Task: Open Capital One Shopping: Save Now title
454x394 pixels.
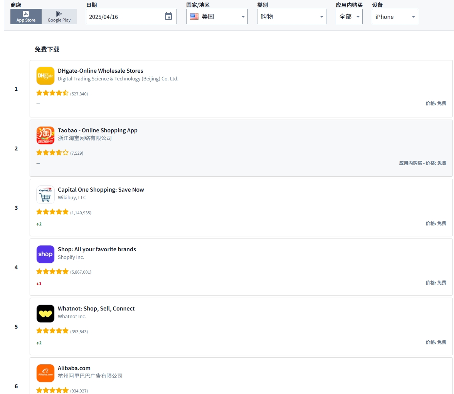Action: (101, 190)
